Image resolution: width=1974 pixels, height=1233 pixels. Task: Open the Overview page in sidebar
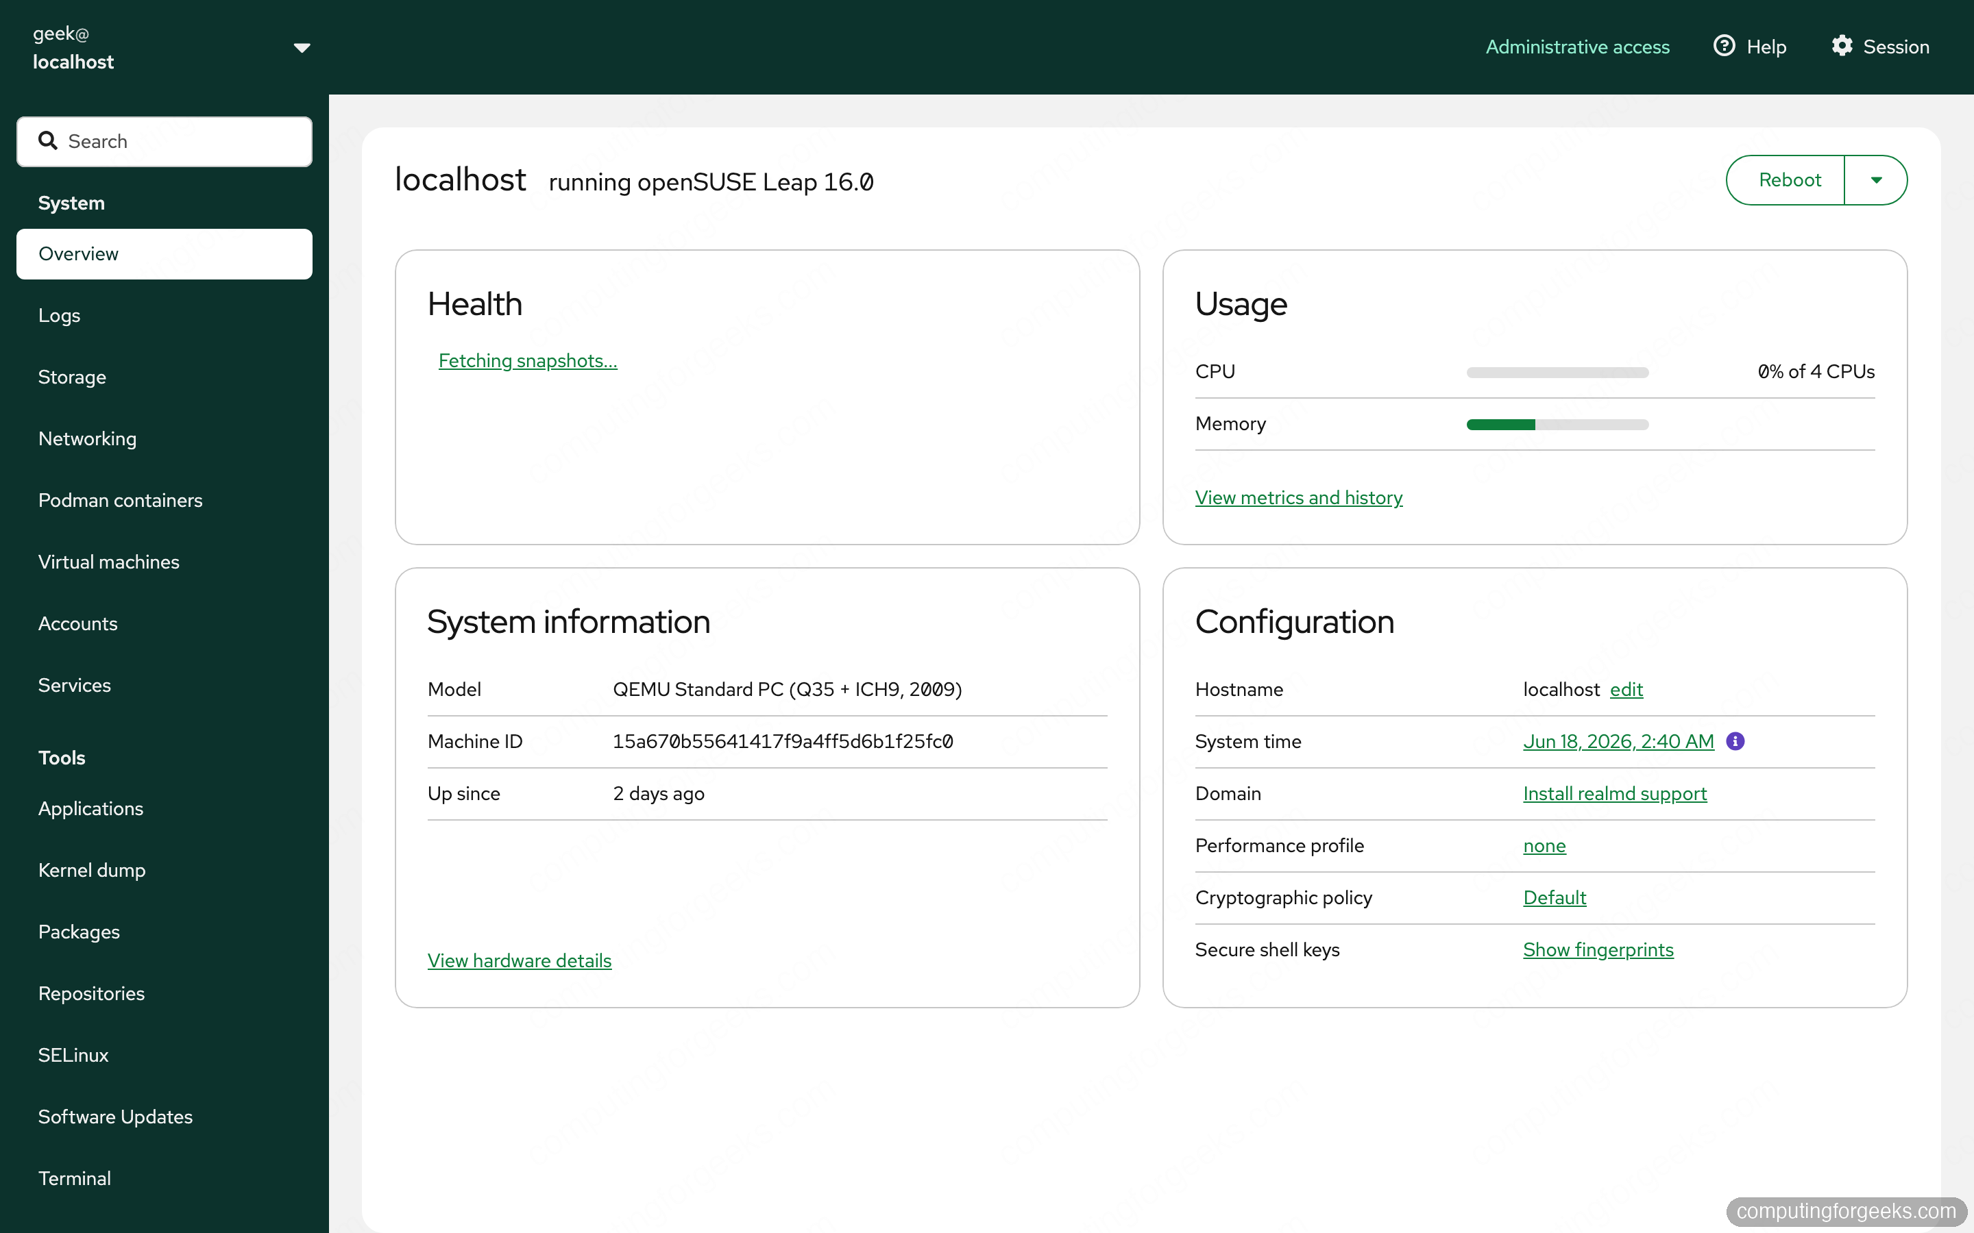coord(164,253)
